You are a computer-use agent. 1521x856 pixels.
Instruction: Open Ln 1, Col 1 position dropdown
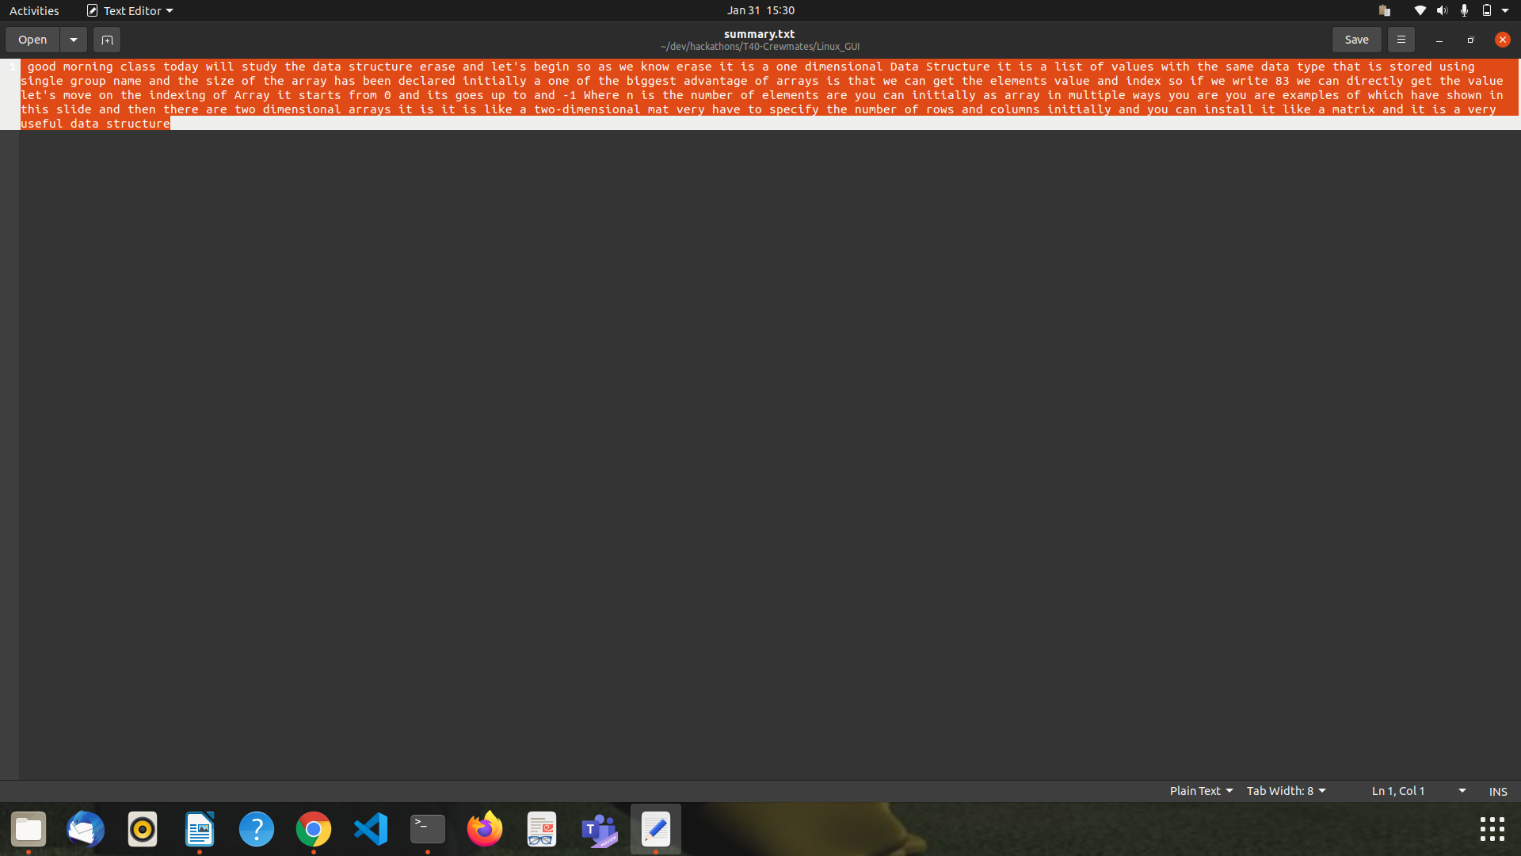[1418, 791]
